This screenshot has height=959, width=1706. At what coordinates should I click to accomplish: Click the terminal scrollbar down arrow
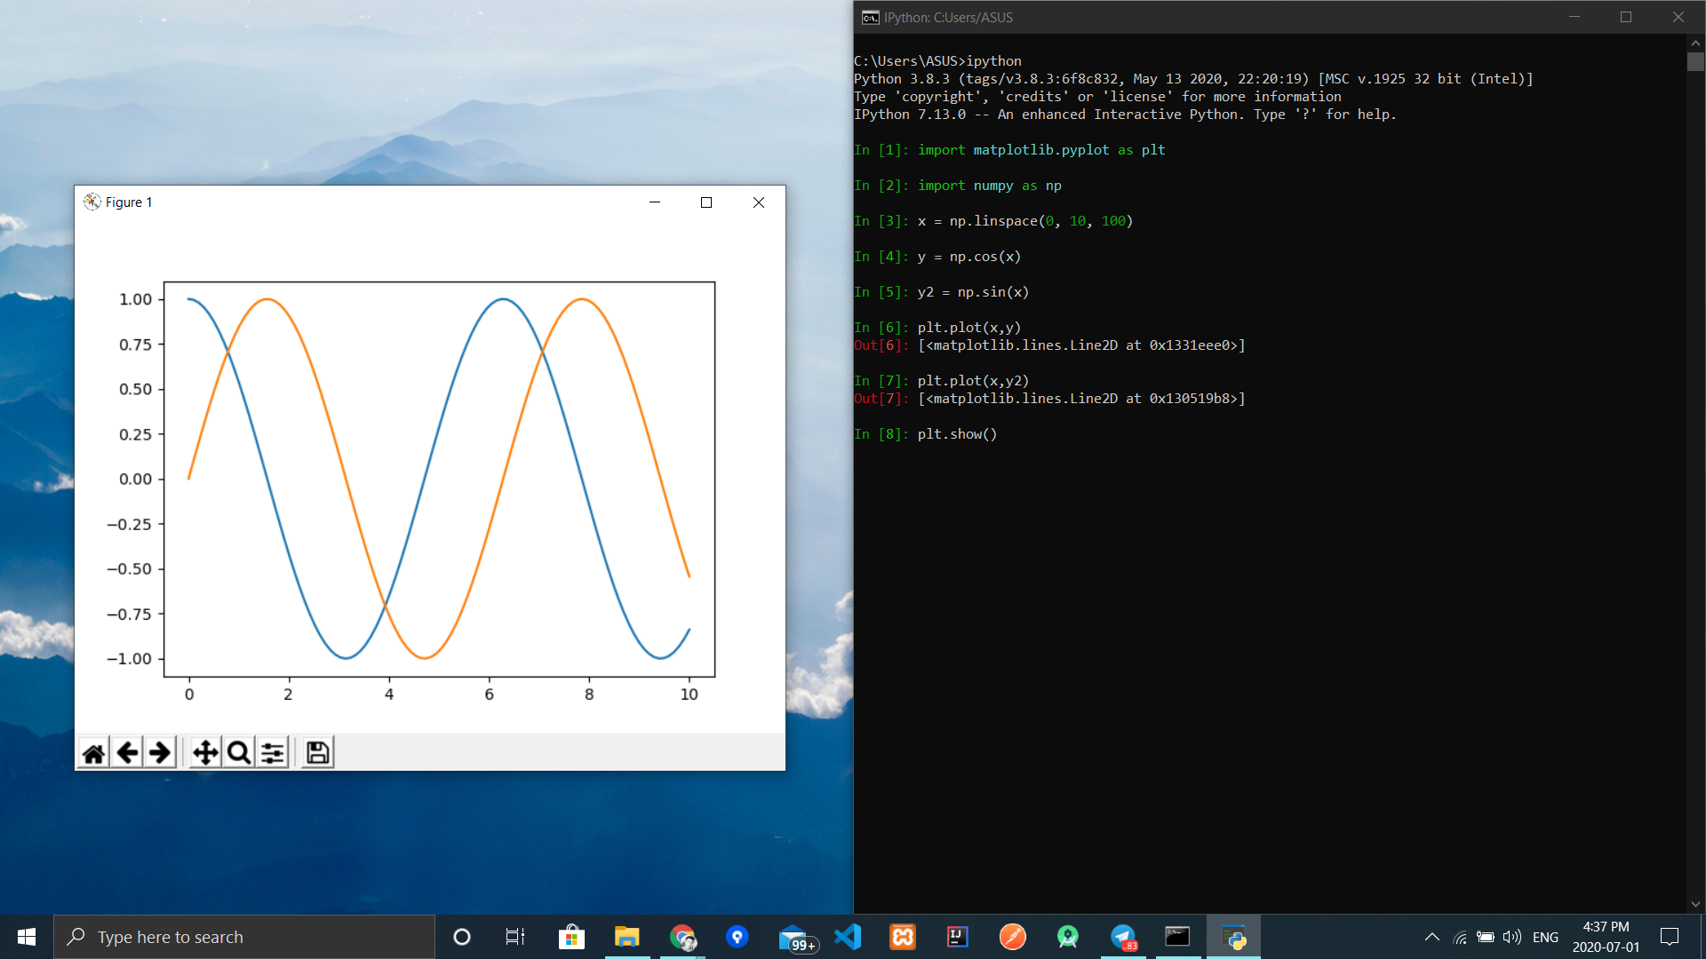pos(1695,904)
